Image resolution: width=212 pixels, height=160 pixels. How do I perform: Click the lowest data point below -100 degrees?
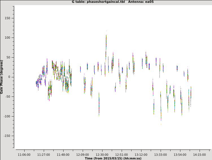coord(161,124)
